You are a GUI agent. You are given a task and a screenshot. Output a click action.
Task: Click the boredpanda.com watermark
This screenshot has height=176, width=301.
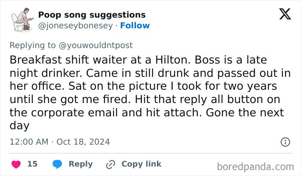[x=255, y=167]
